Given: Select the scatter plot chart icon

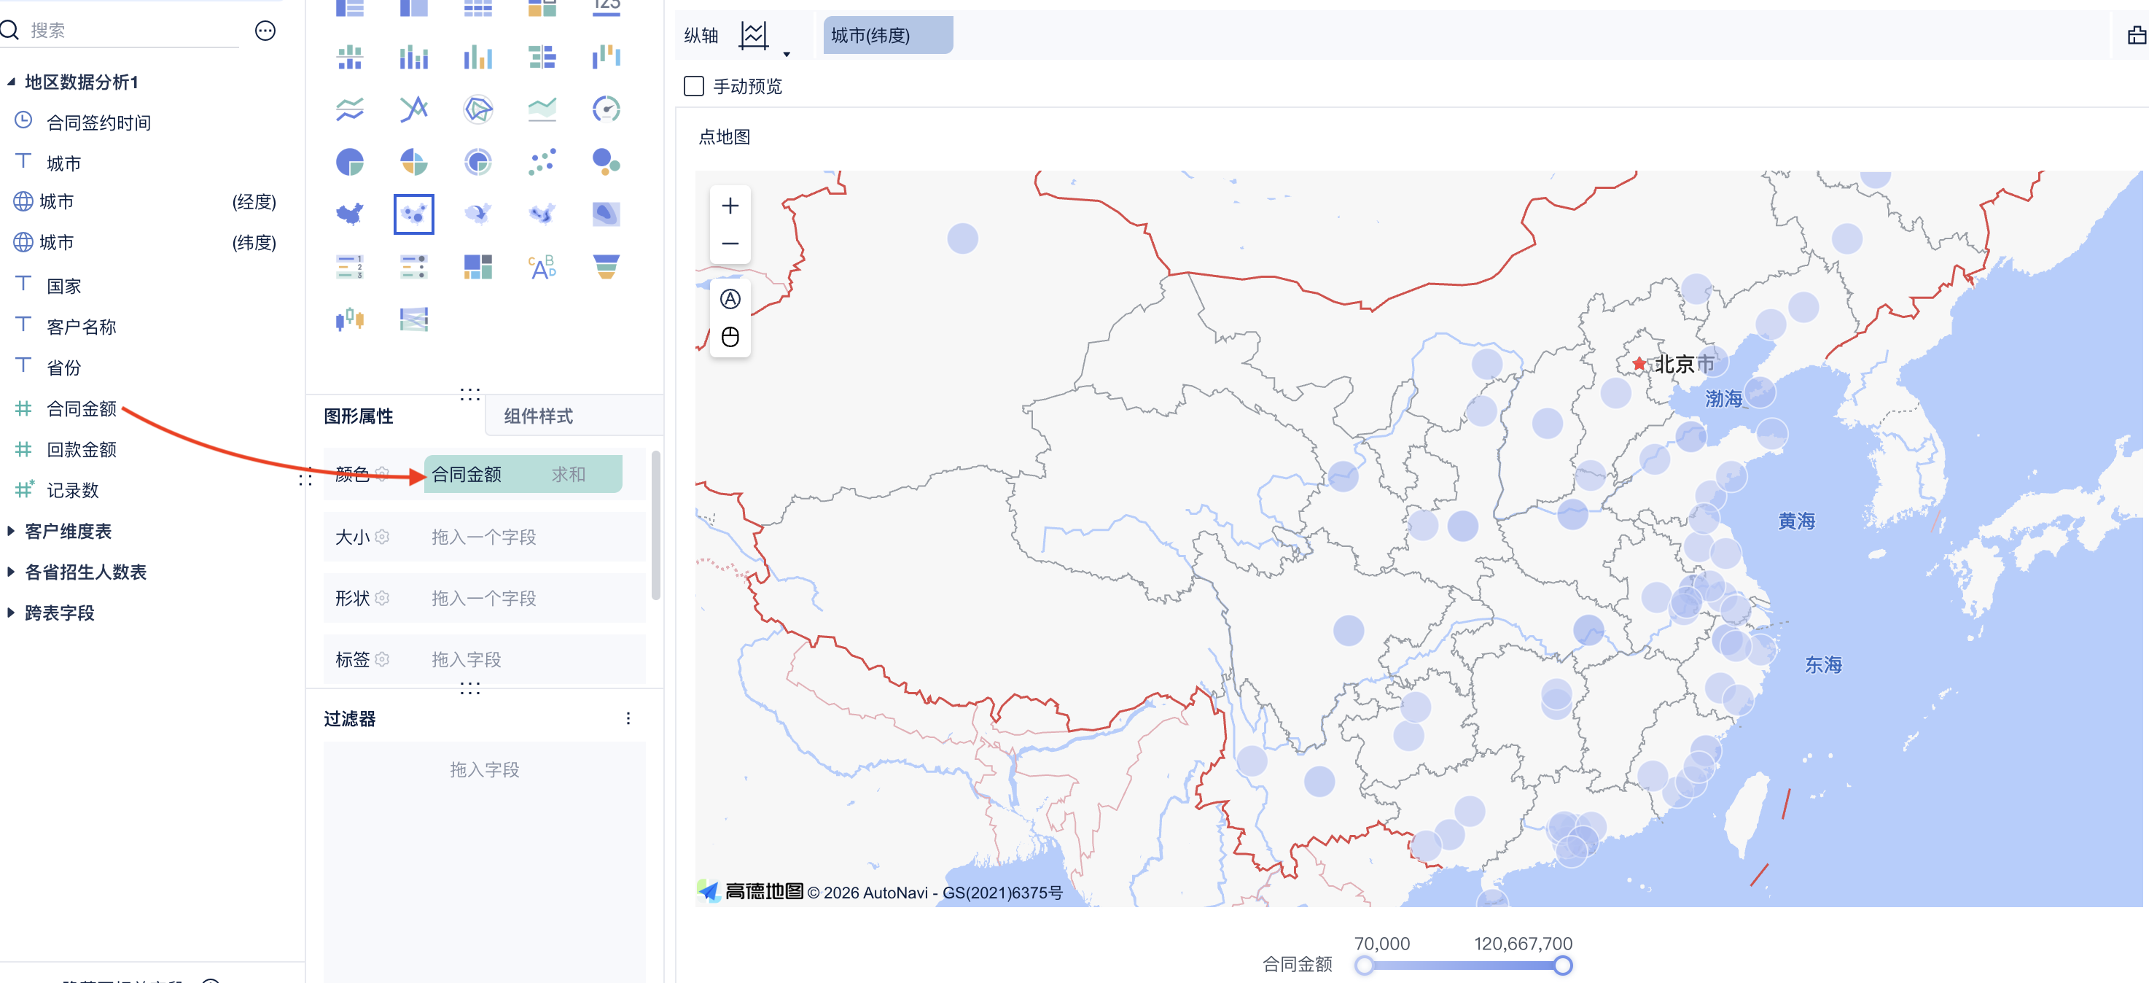Looking at the screenshot, I should [x=542, y=162].
